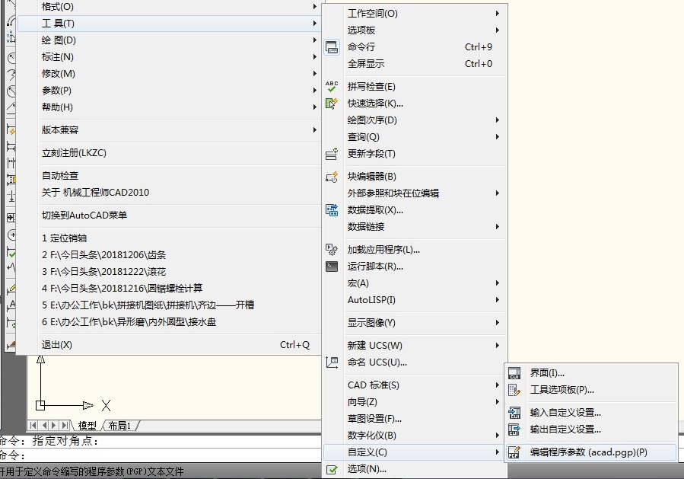Click the quick select icon beside 快速选择
This screenshot has width=684, height=479.
pyautogui.click(x=332, y=103)
